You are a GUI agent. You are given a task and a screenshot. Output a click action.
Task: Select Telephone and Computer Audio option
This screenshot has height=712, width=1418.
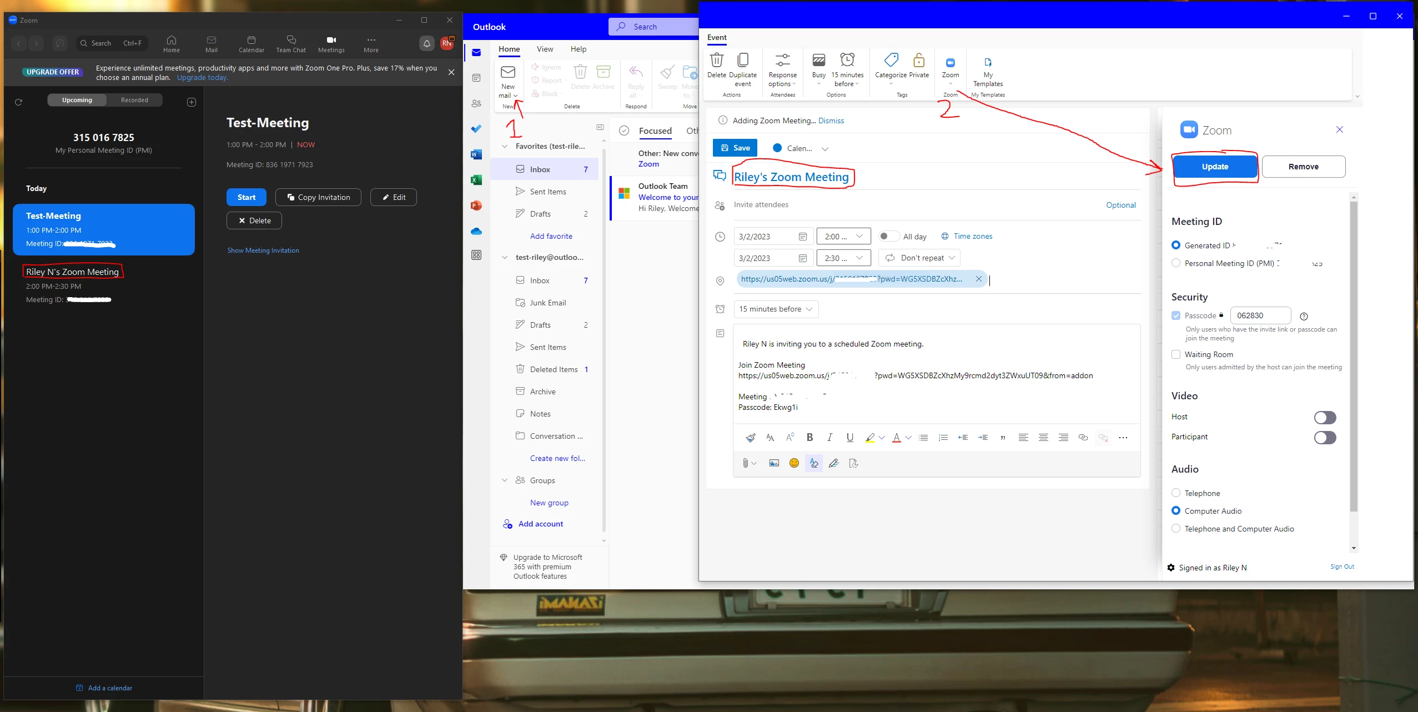[x=1175, y=529]
